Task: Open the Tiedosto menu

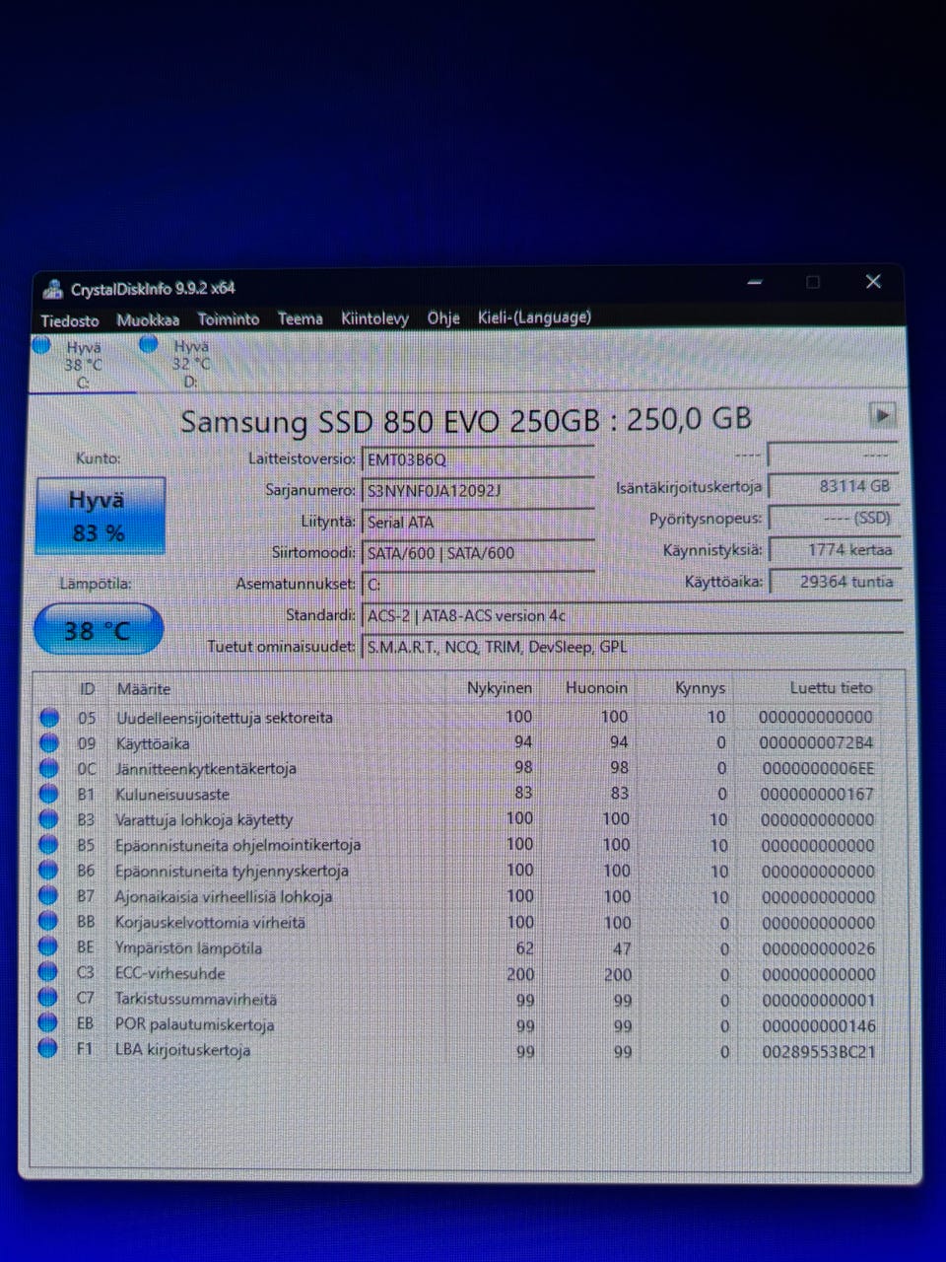Action: point(69,320)
